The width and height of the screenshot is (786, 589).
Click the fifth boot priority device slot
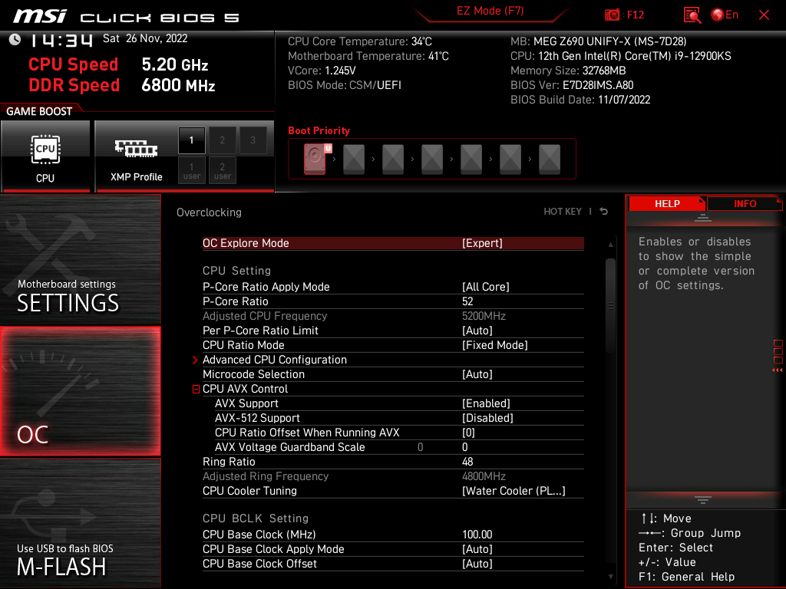[471, 159]
